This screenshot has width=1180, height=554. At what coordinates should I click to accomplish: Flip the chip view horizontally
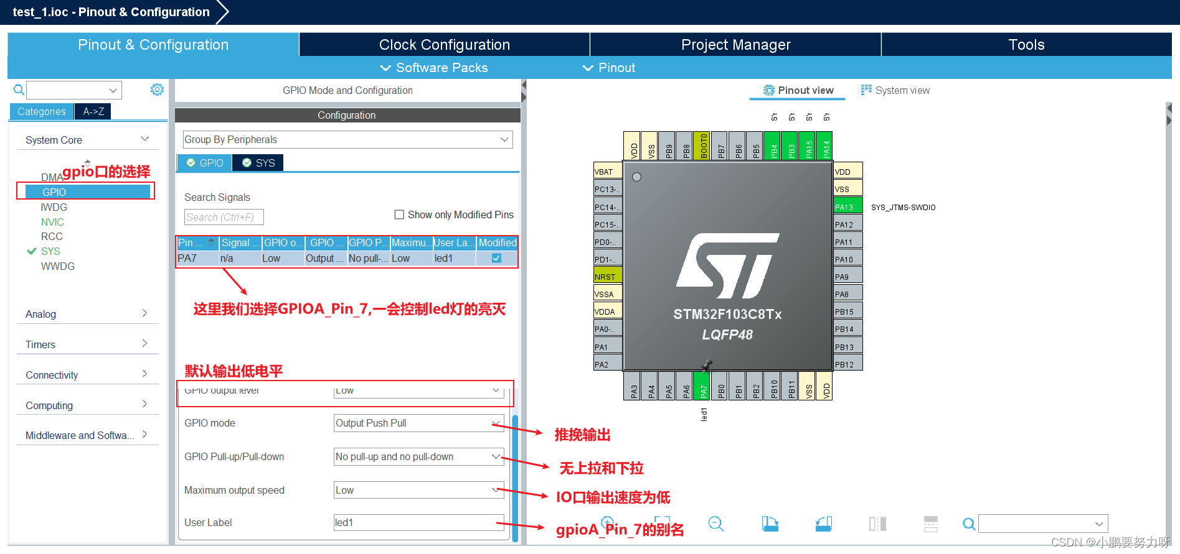point(877,524)
